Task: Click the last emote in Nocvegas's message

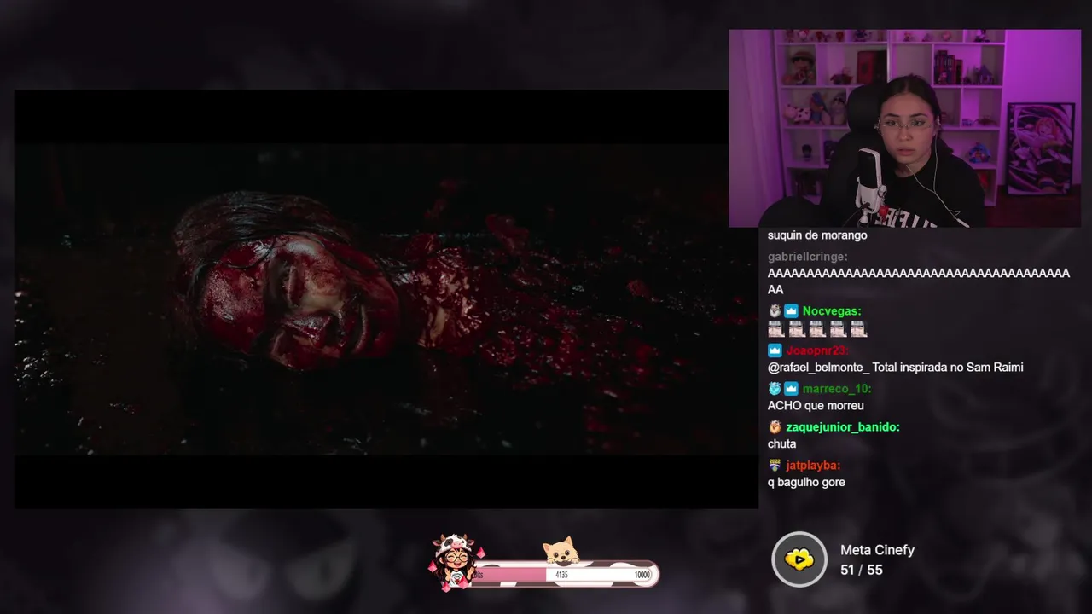Action: click(x=858, y=329)
